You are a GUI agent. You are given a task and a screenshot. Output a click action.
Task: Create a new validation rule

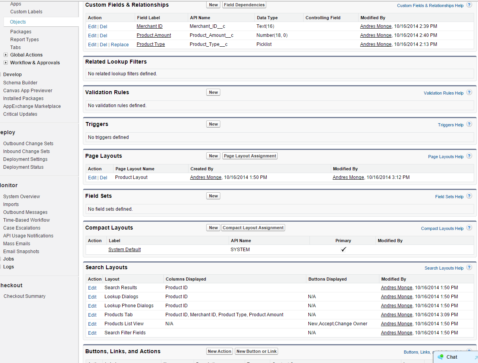coord(213,92)
